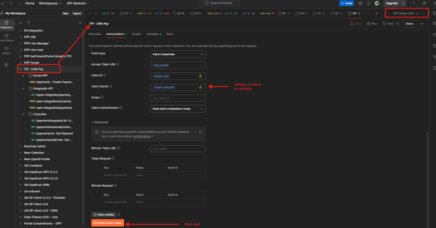
Task: Click the user avatar icon
Action: tap(377, 3)
